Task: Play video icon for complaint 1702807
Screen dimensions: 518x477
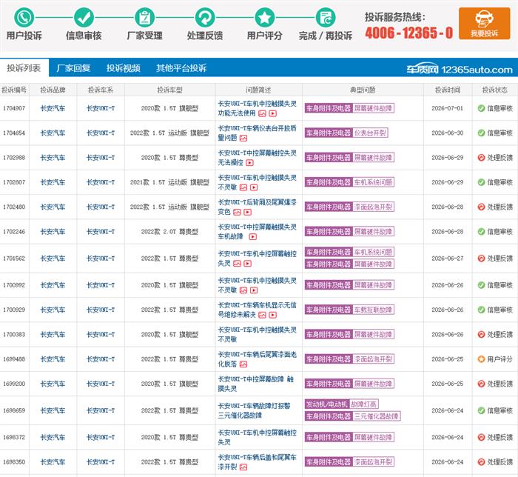Action: pyautogui.click(x=254, y=187)
